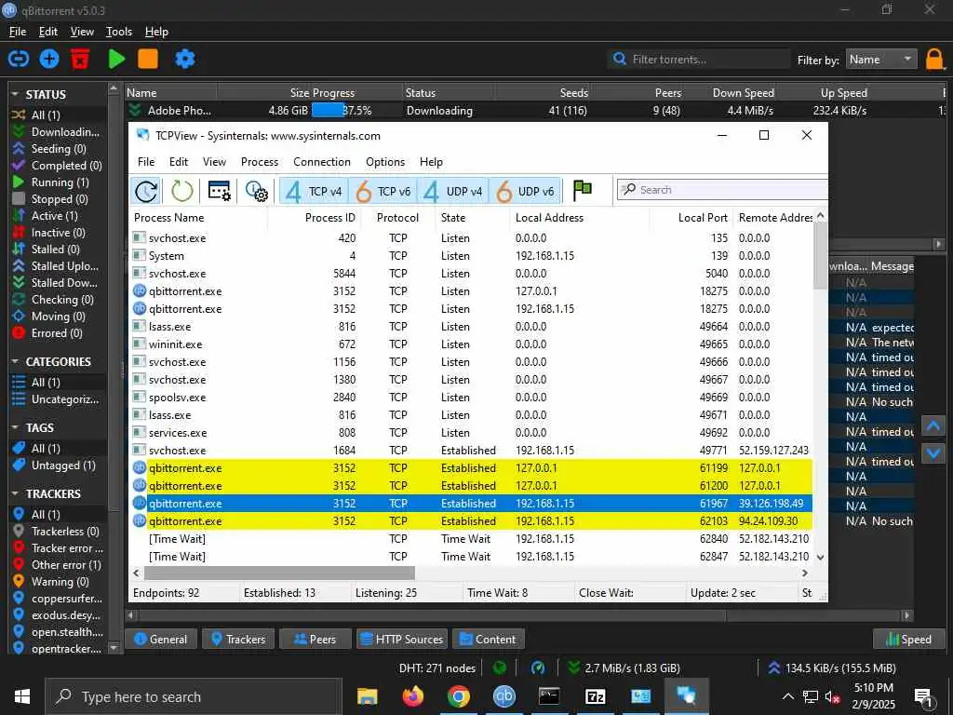The image size is (953, 715).
Task: Open Firefox from the taskbar
Action: click(412, 696)
